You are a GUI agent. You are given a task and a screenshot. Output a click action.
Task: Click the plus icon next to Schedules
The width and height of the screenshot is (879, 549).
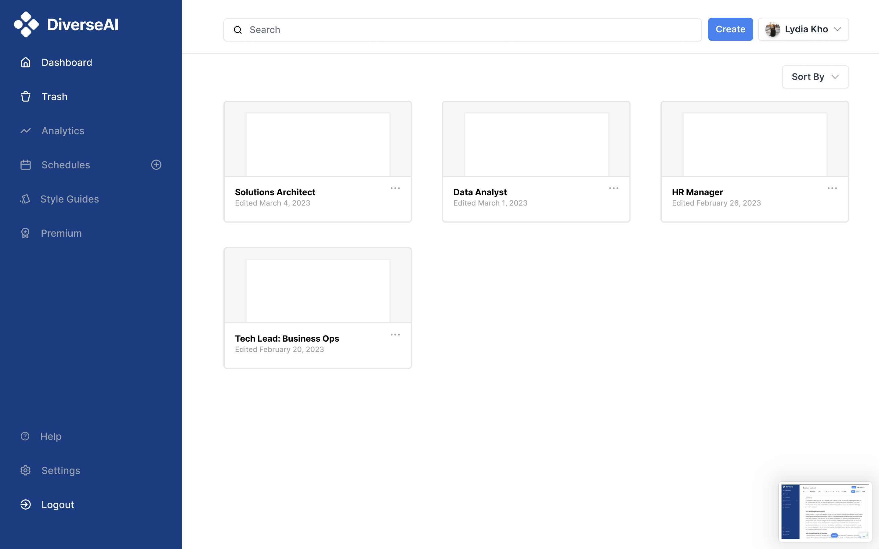pos(156,165)
